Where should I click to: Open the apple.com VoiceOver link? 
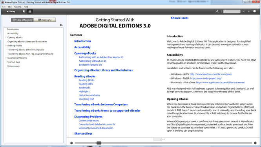[220, 83]
